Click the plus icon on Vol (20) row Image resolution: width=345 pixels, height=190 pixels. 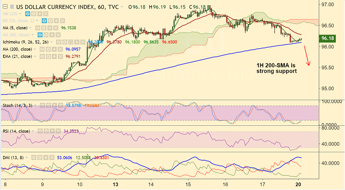[40, 13]
